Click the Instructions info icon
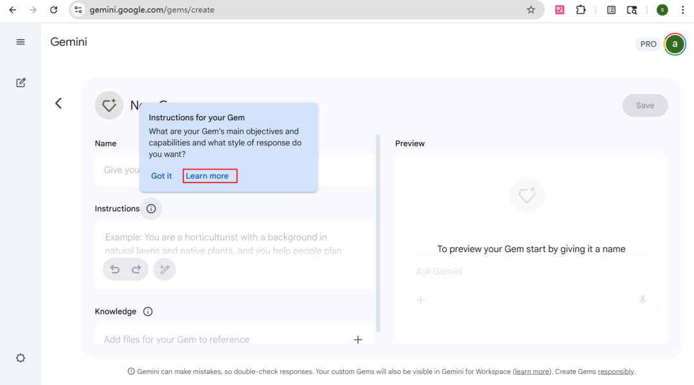694x385 pixels. 151,208
